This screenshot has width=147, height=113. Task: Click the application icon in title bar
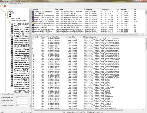[1, 1]
